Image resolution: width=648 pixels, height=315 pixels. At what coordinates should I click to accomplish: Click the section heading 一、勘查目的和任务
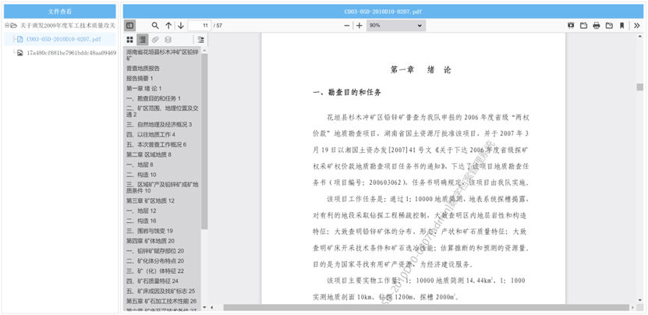pos(347,92)
